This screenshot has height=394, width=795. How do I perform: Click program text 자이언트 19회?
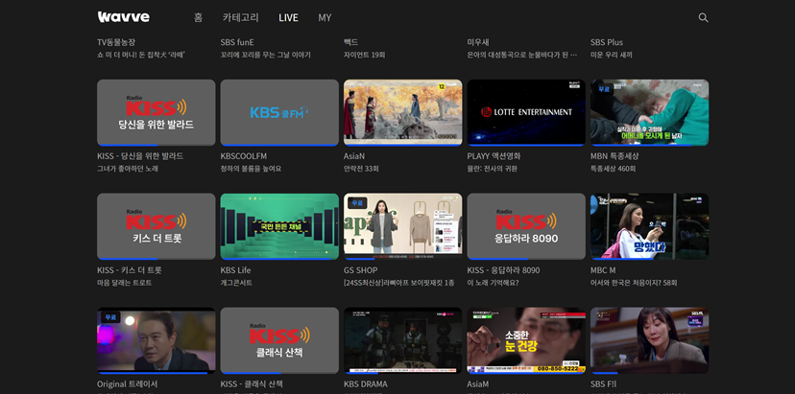pos(365,55)
